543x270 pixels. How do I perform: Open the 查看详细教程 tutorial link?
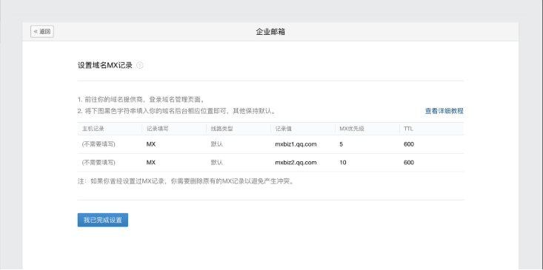pos(444,111)
